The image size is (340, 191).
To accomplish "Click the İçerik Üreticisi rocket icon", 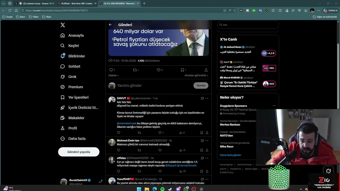I will pyautogui.click(x=62, y=107).
